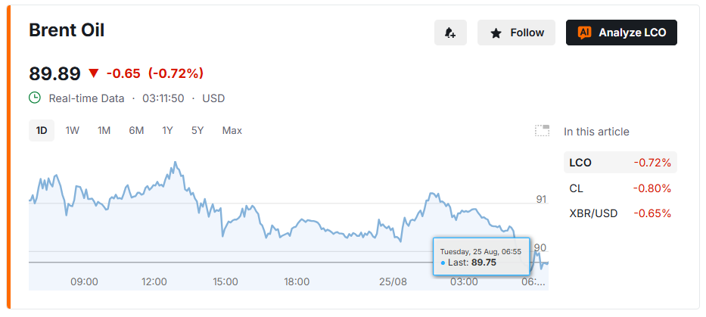The image size is (706, 317).
Task: Open the XBR/USD instrument row
Action: pyautogui.click(x=620, y=213)
